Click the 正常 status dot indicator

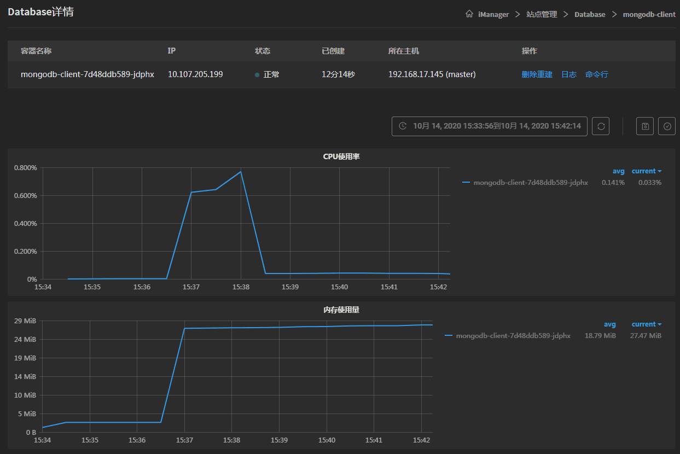(257, 75)
